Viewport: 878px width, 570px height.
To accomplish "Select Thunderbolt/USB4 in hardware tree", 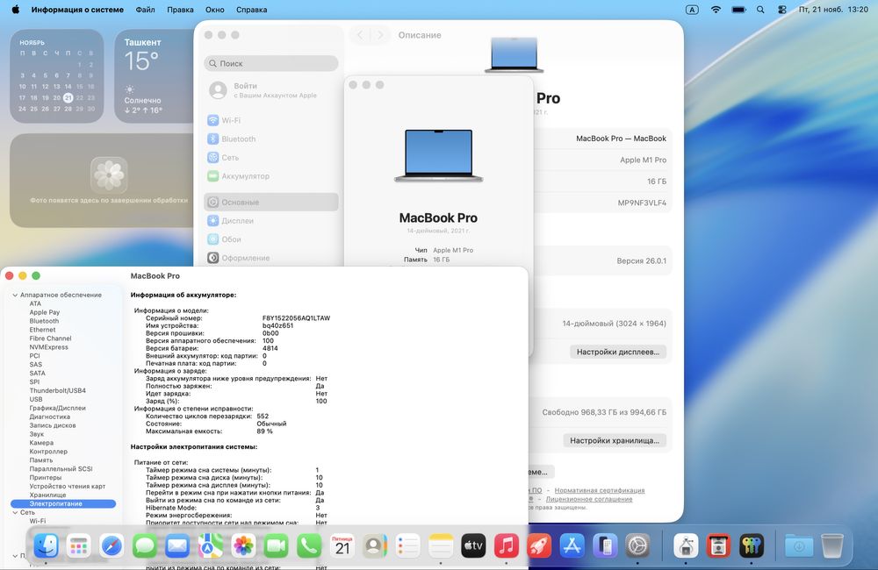I will coord(58,390).
